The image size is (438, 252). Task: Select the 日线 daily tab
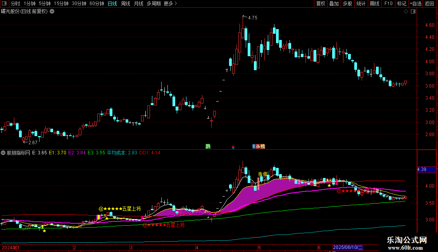coord(112,3)
